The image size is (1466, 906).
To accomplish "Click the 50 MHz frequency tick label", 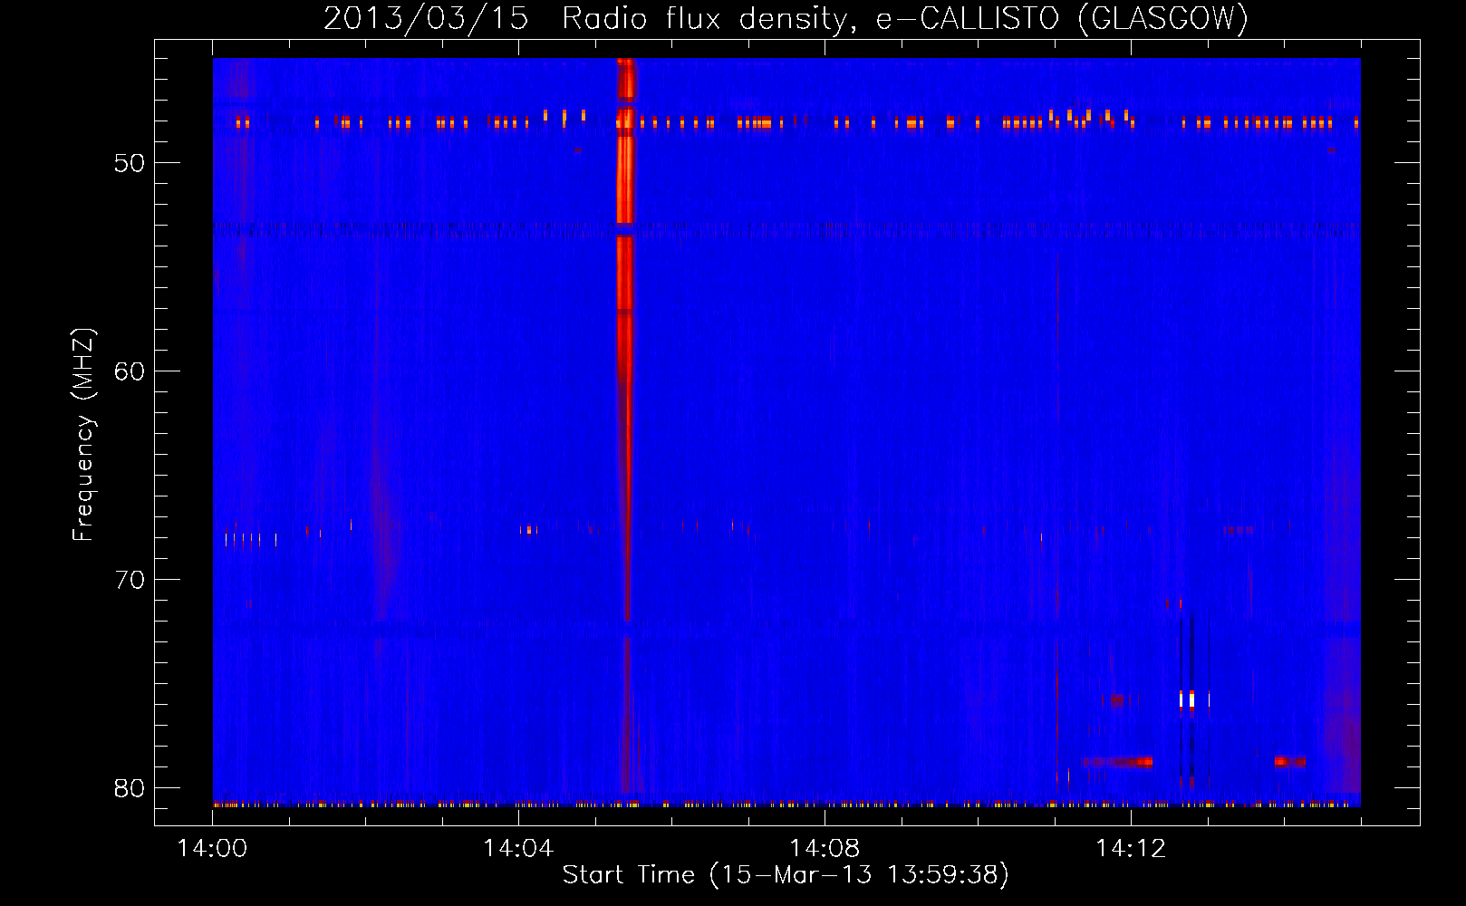I will 130,164.
